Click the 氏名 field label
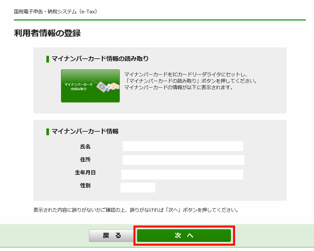The height and width of the screenshot is (251, 314). 85,147
